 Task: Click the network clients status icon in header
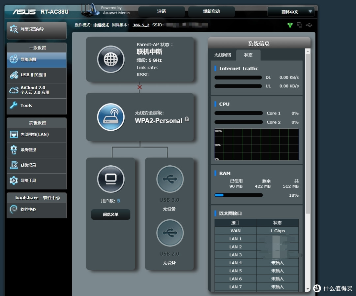(299, 25)
